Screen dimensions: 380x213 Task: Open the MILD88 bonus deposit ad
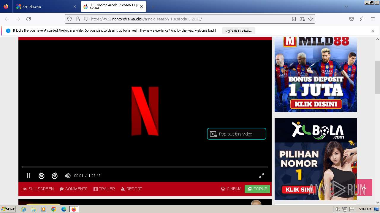tap(316, 74)
